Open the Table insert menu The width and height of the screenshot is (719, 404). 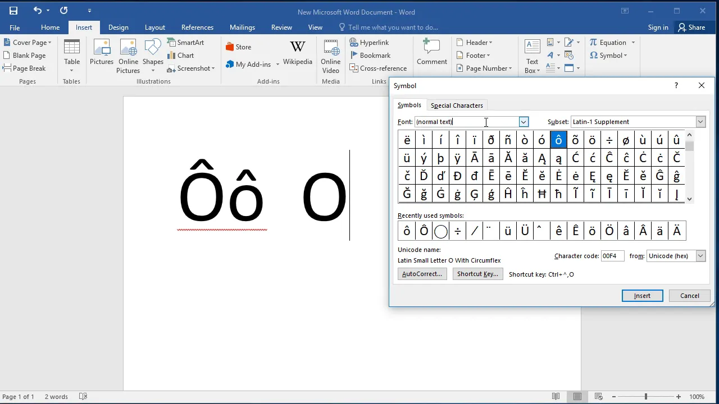pyautogui.click(x=72, y=56)
